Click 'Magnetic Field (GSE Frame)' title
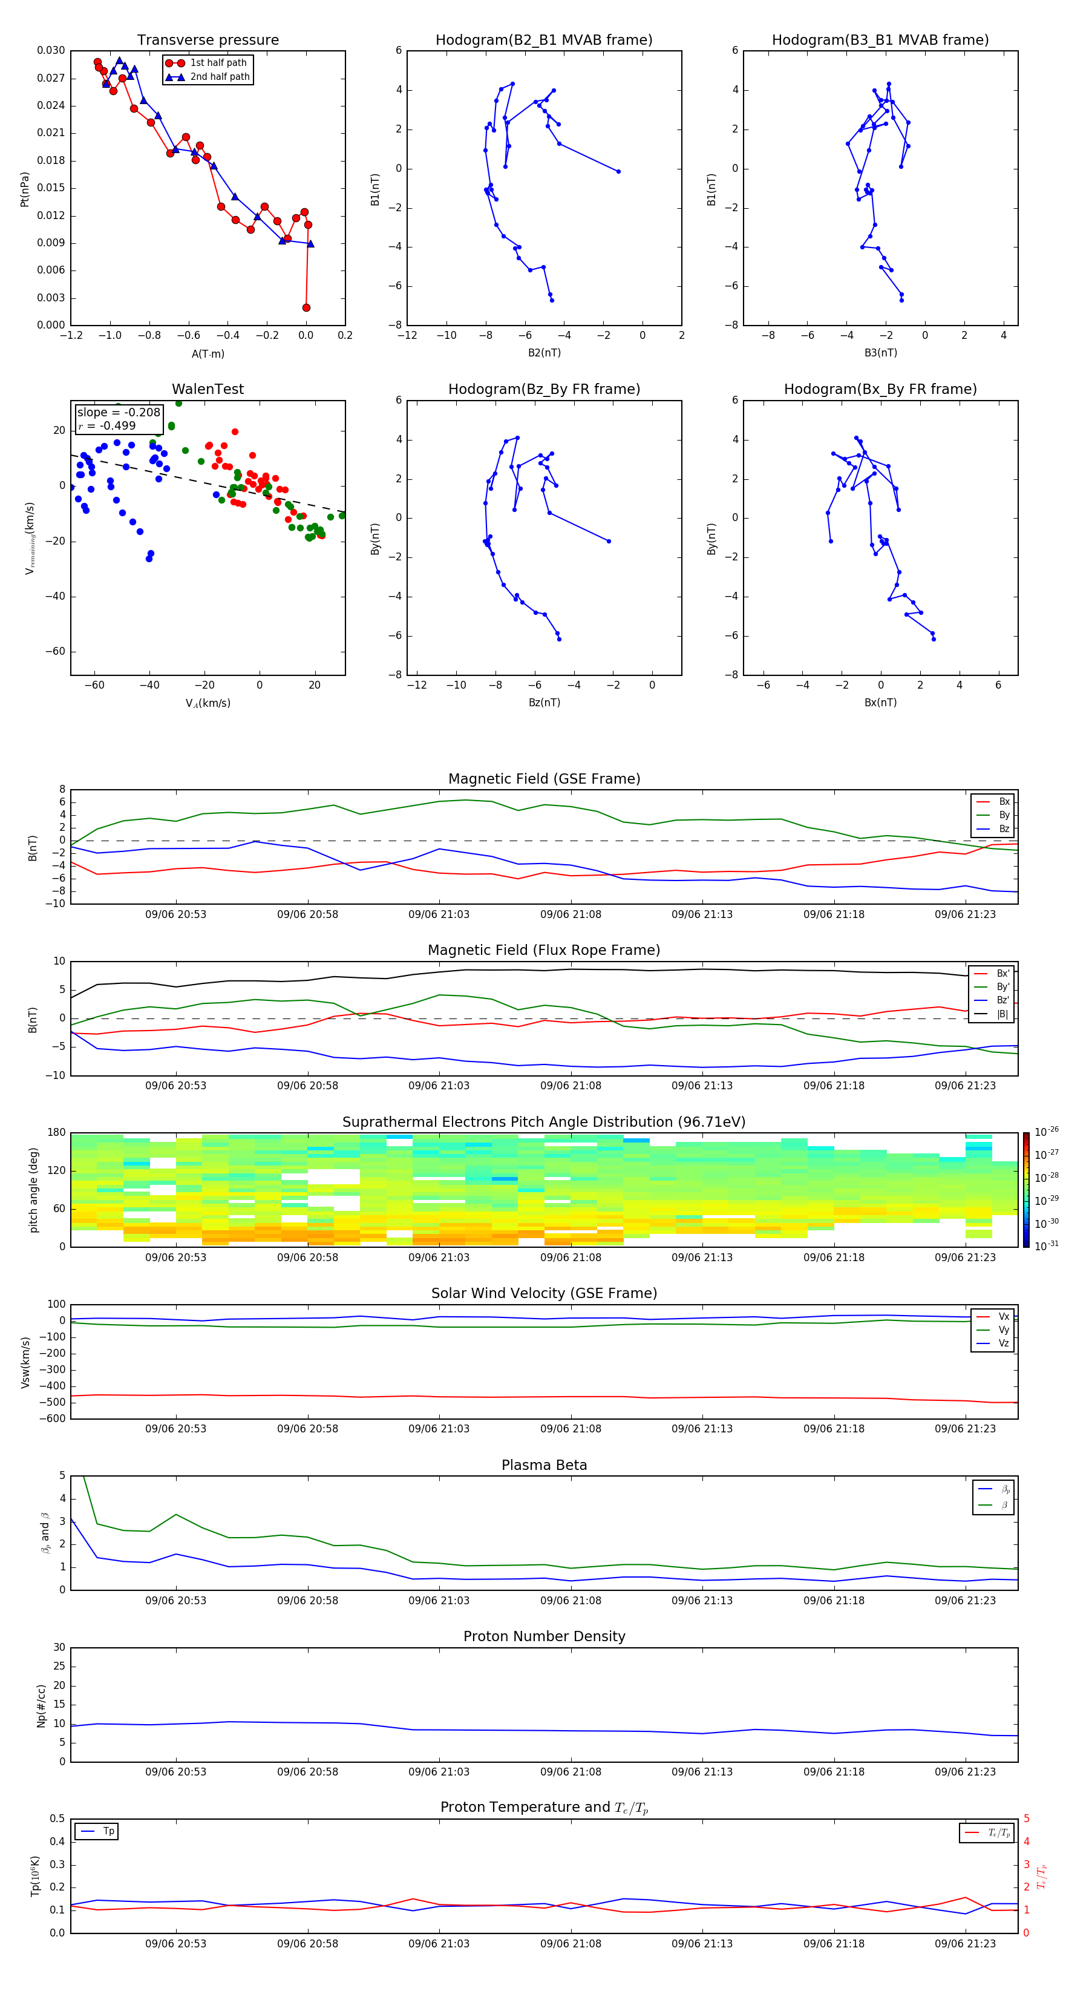Screen dimensions: 1089x1997 [544, 779]
